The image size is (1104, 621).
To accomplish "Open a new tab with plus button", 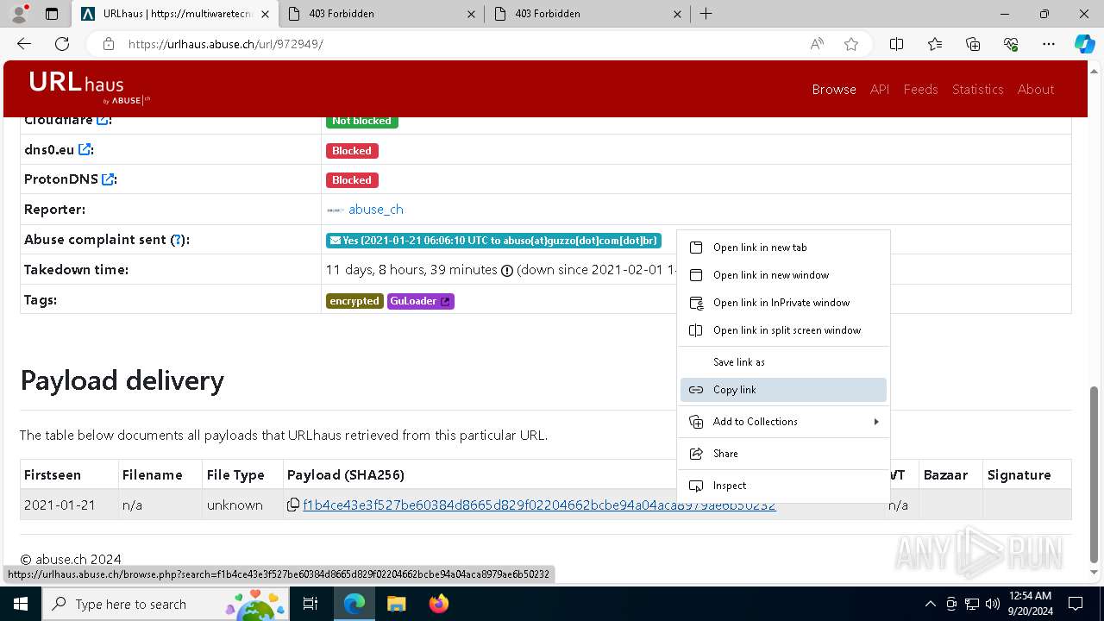I will click(706, 14).
